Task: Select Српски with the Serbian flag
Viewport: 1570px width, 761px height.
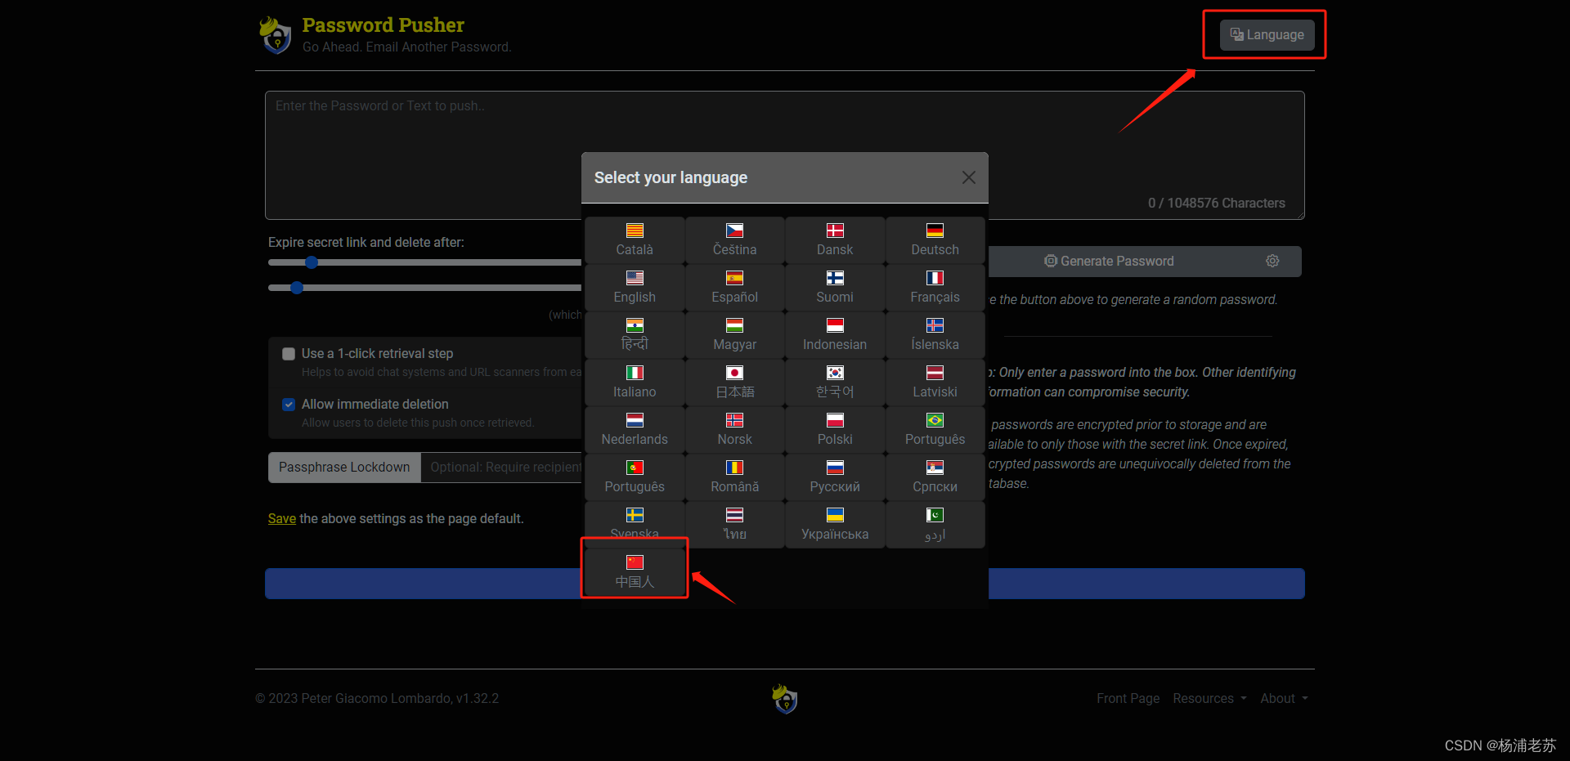Action: tap(935, 477)
